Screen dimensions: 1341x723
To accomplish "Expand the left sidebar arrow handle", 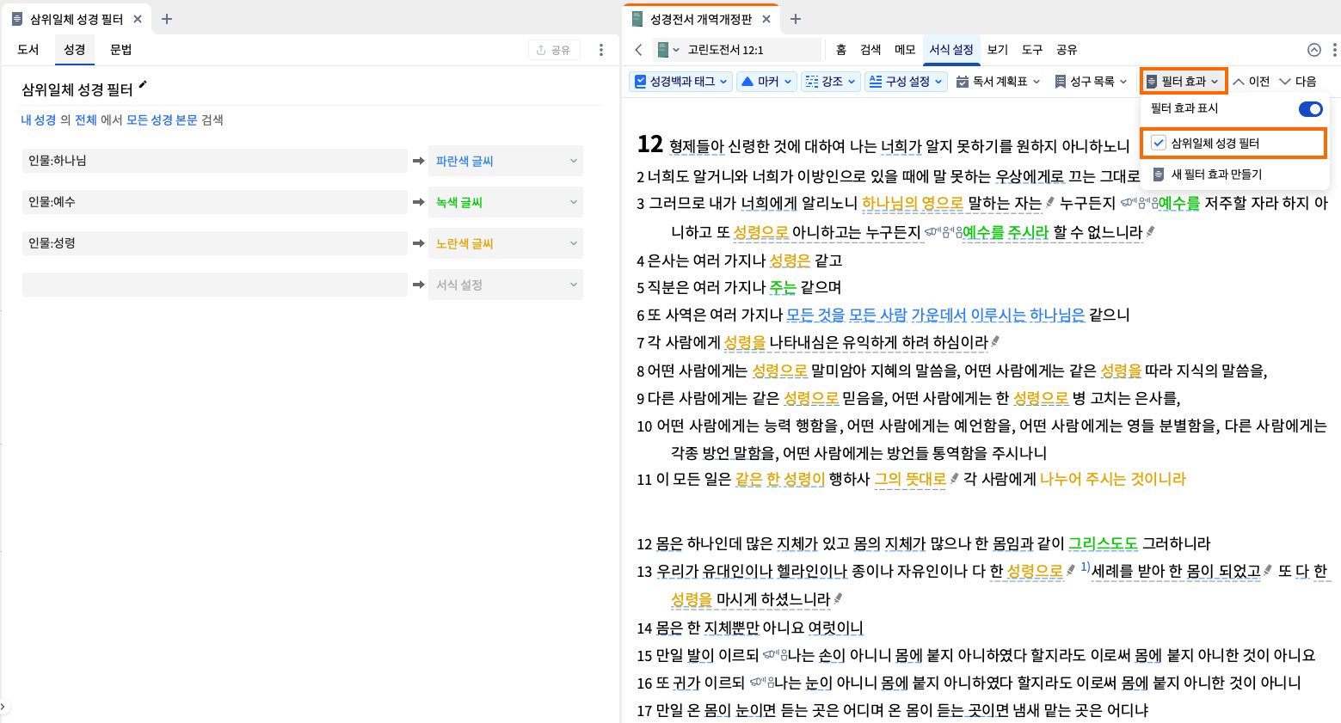I will (3, 707).
